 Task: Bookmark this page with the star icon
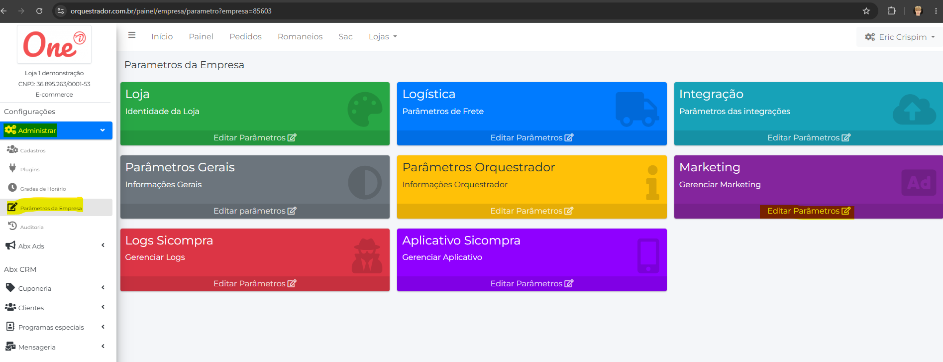click(866, 11)
